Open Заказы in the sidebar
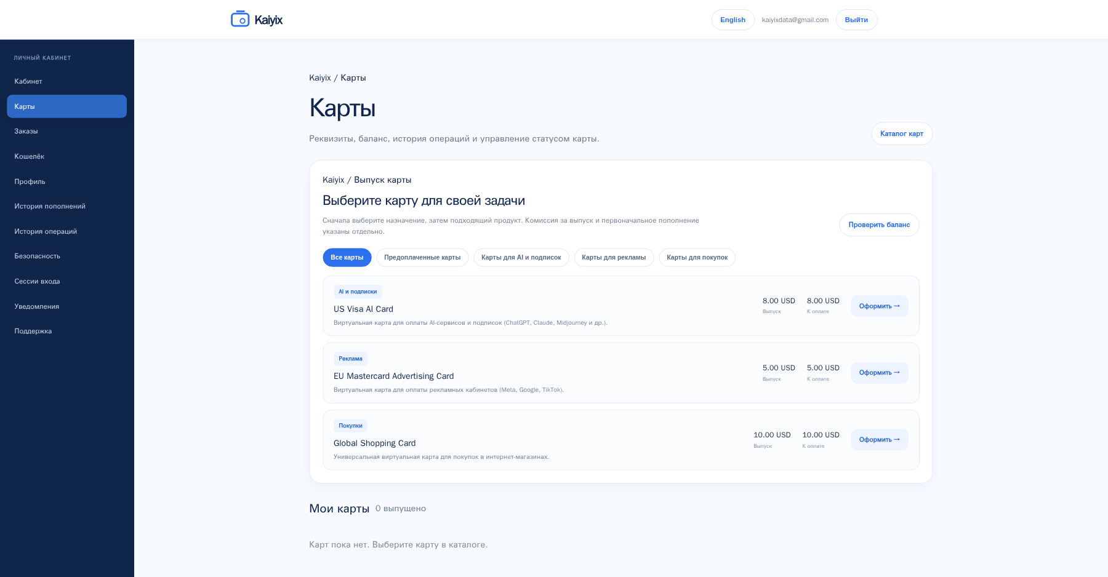The height and width of the screenshot is (577, 1108). click(x=66, y=131)
